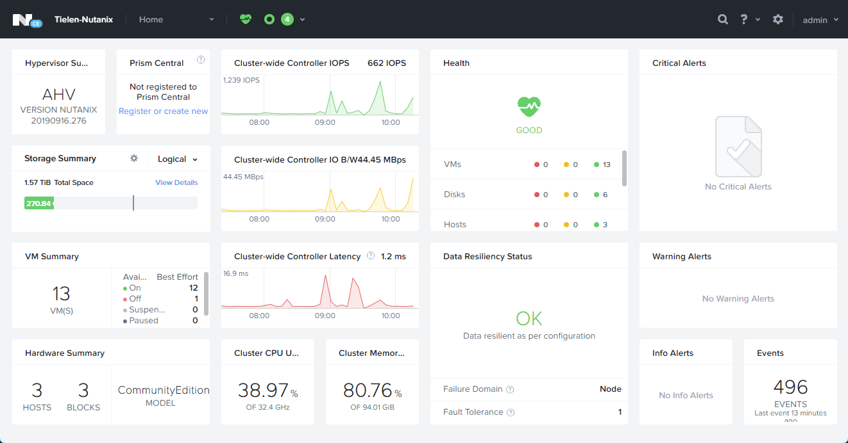Click the 662 IOPS value
This screenshot has width=848, height=443.
tap(387, 63)
